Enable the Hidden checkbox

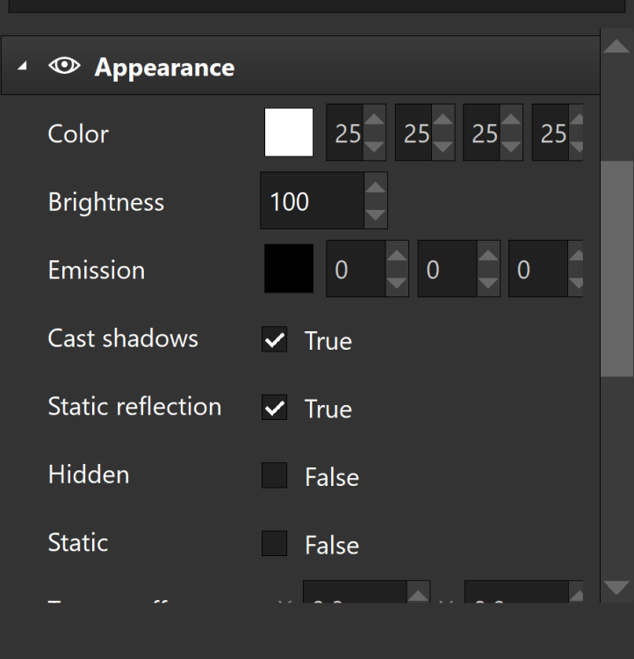pyautogui.click(x=275, y=475)
